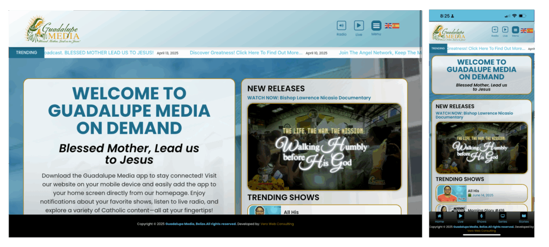The width and height of the screenshot is (549, 247).
Task: Open Stories tab in mobile bottom bar
Action: pyautogui.click(x=523, y=218)
